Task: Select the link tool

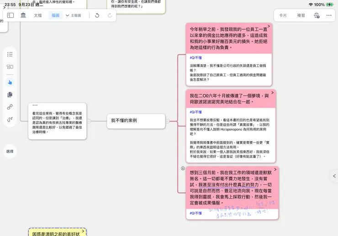Action: tap(10, 107)
